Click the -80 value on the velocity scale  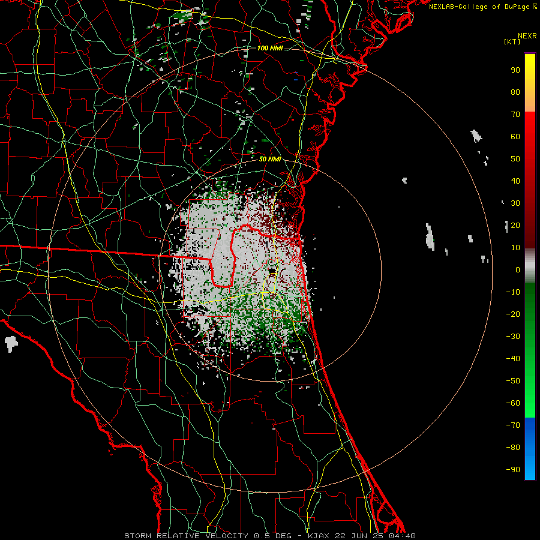[x=513, y=448]
